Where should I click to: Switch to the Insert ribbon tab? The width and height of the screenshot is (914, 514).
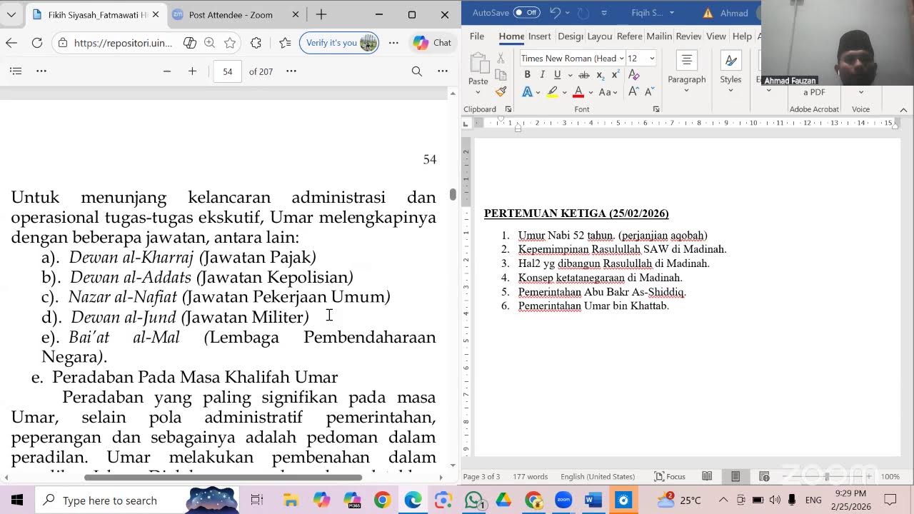539,36
